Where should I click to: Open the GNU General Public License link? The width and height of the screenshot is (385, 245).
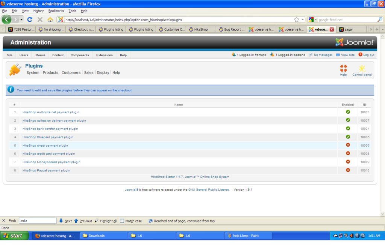[208, 189]
